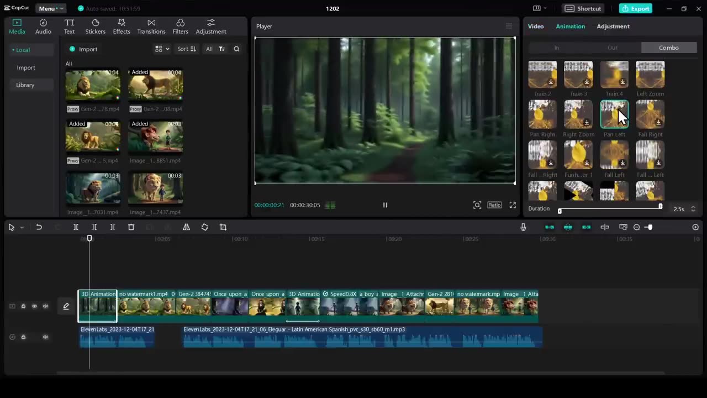
Task: Click the search icon in media panel
Action: tap(236, 49)
